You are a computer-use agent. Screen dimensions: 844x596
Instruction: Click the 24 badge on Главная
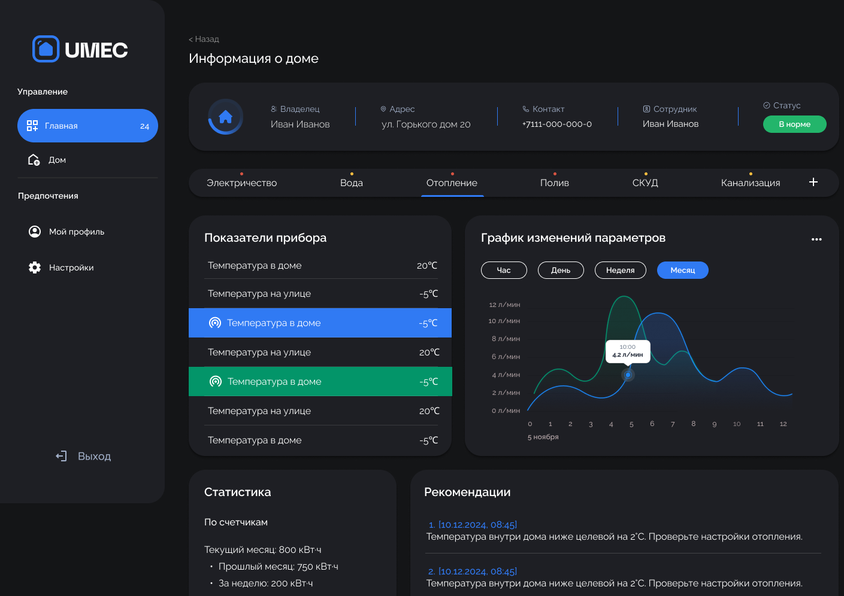(144, 126)
